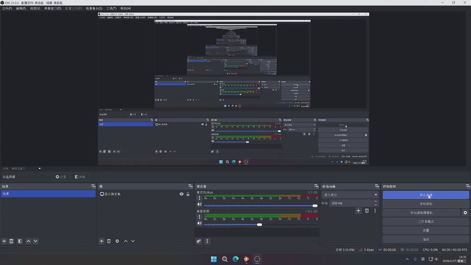Delete the scene transition via trash icon
This screenshot has width=471, height=265.
367,211
